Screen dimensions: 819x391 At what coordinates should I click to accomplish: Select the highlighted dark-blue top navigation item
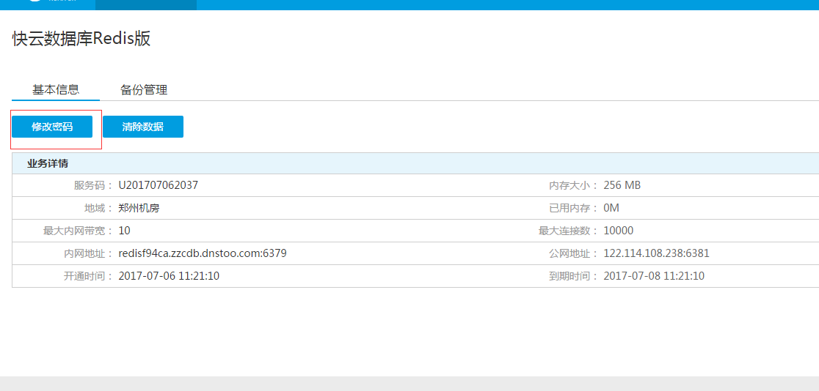pos(145,4)
